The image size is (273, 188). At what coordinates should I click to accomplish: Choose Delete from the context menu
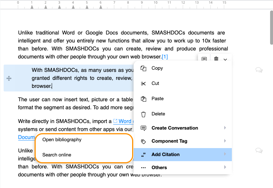[x=183, y=114]
